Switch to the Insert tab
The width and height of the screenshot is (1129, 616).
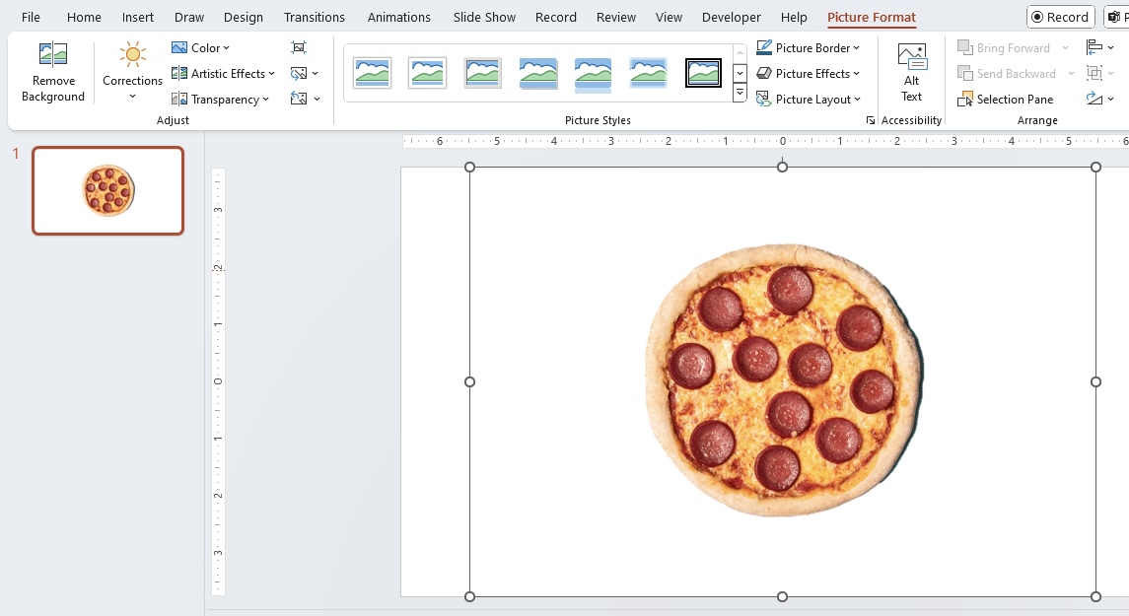pyautogui.click(x=137, y=18)
